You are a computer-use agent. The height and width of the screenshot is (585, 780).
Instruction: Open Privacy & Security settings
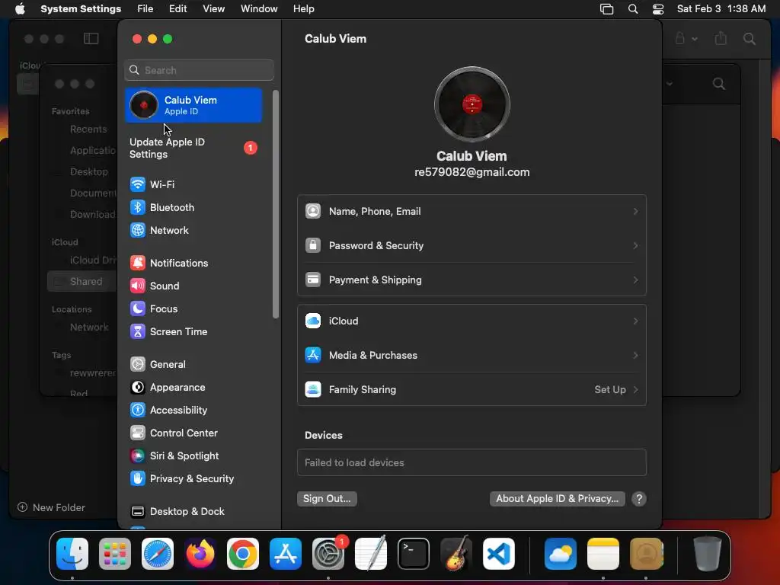(193, 479)
